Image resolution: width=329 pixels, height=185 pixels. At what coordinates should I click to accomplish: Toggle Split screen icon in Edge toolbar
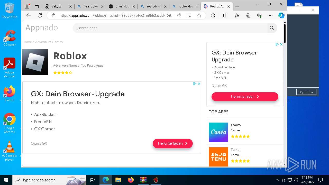pyautogui.click(x=225, y=15)
